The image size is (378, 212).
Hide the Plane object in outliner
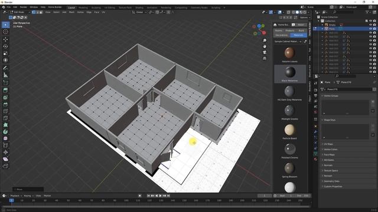point(370,29)
